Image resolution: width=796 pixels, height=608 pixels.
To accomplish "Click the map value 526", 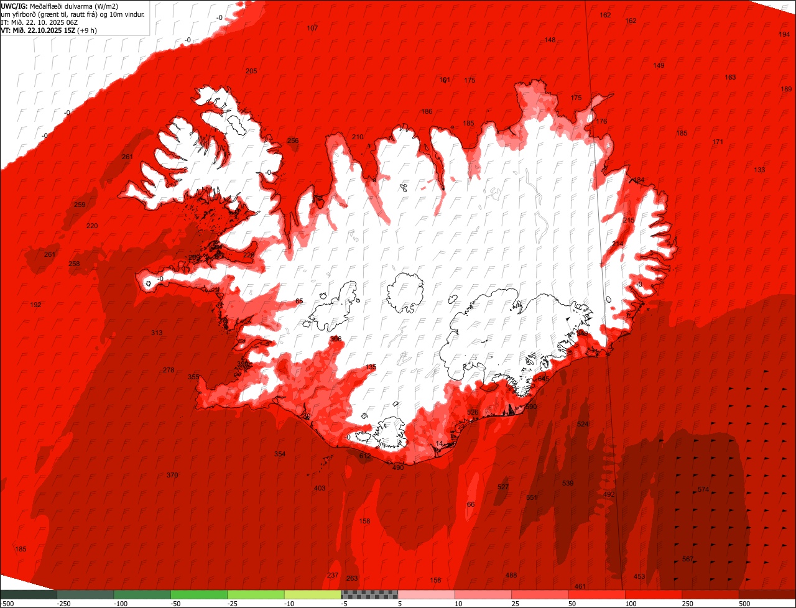I will point(473,413).
